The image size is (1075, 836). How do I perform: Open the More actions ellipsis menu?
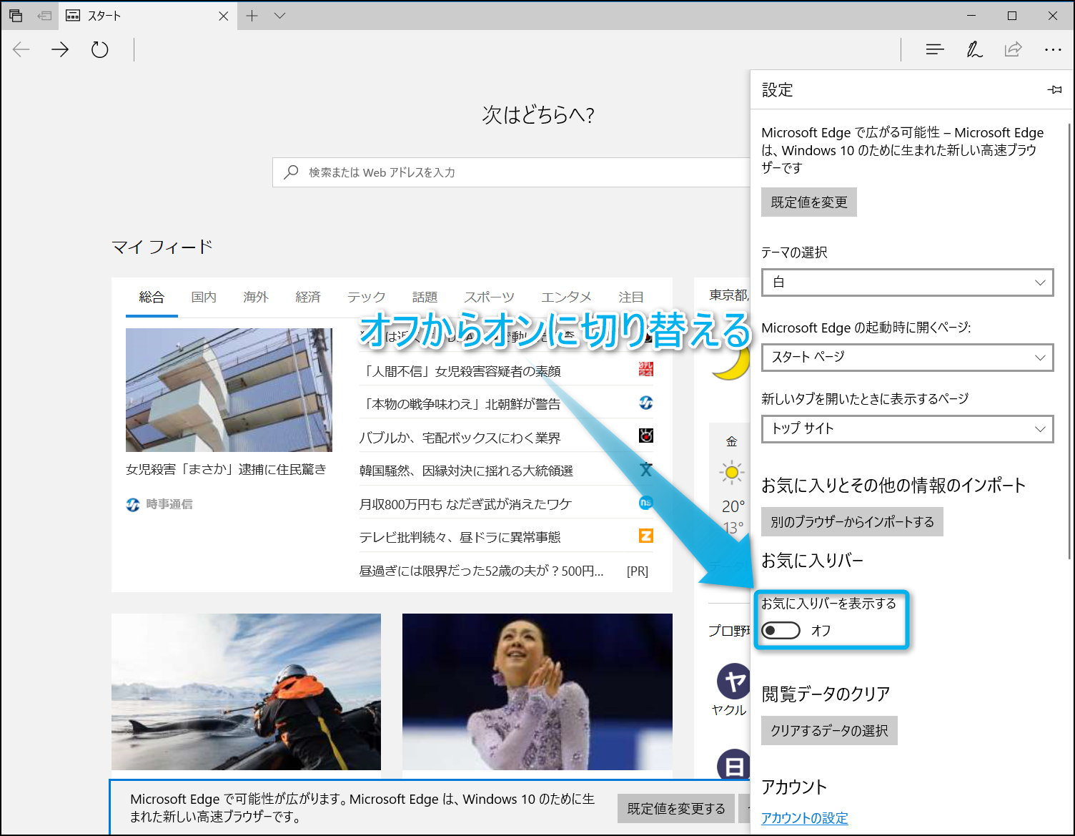(1052, 49)
